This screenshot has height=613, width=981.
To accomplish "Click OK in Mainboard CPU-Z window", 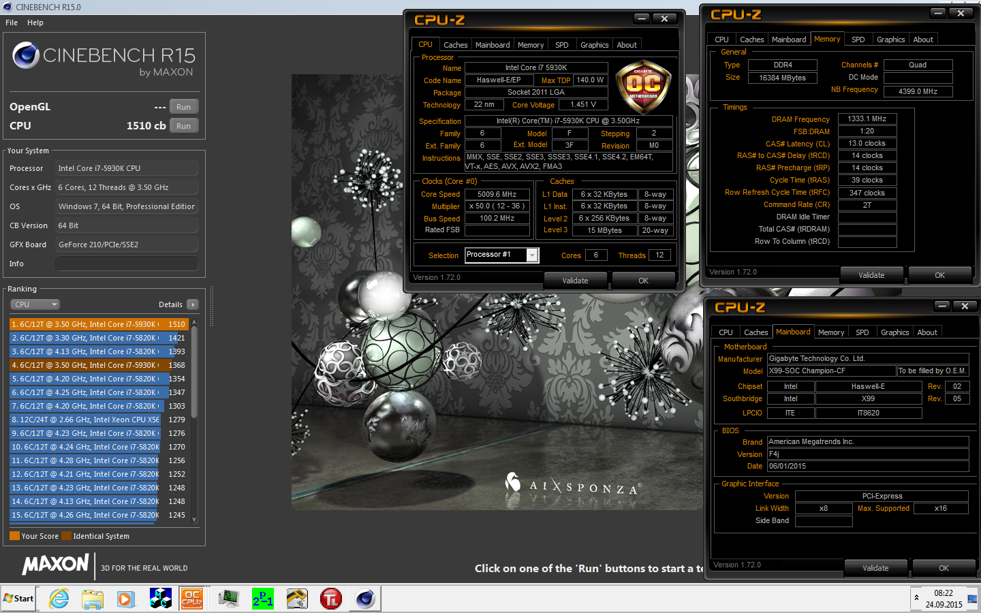I will 944,568.
